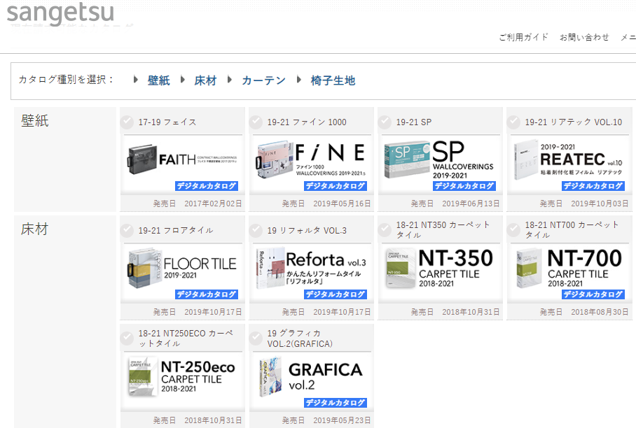This screenshot has width=636, height=428.
Task: Click デジタルカタログ button under NT-250eco
Action: coord(206,403)
